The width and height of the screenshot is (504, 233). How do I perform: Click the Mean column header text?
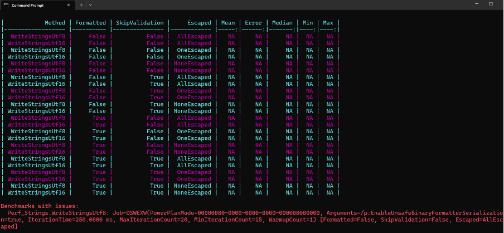tap(228, 23)
